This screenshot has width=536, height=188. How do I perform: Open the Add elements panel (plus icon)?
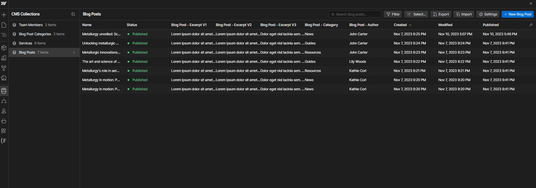4,15
